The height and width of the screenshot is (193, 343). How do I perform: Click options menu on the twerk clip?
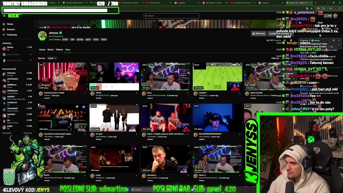point(85,175)
